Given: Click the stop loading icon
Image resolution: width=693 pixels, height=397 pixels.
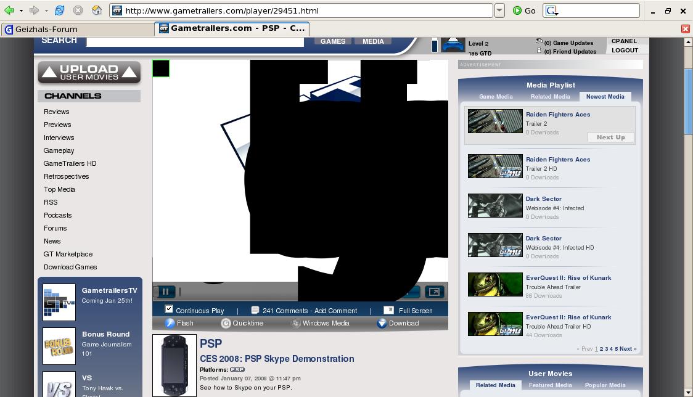Looking at the screenshot, I should point(78,10).
